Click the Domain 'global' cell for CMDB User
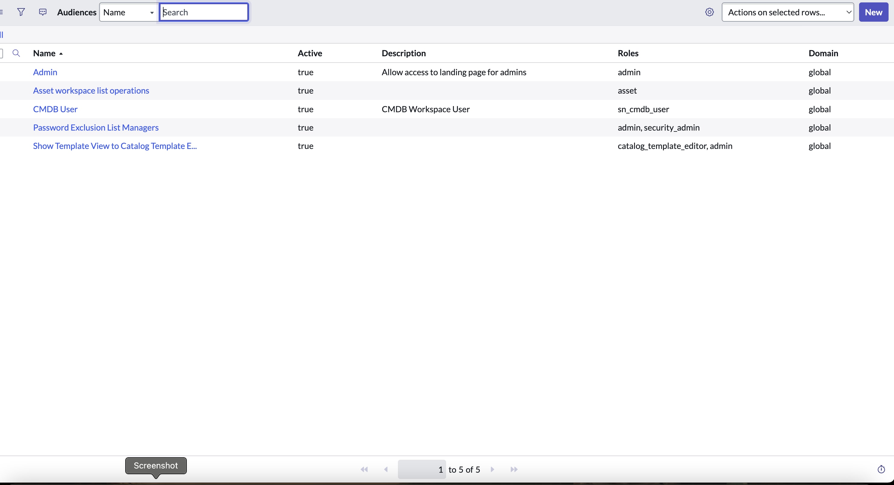 [819, 109]
